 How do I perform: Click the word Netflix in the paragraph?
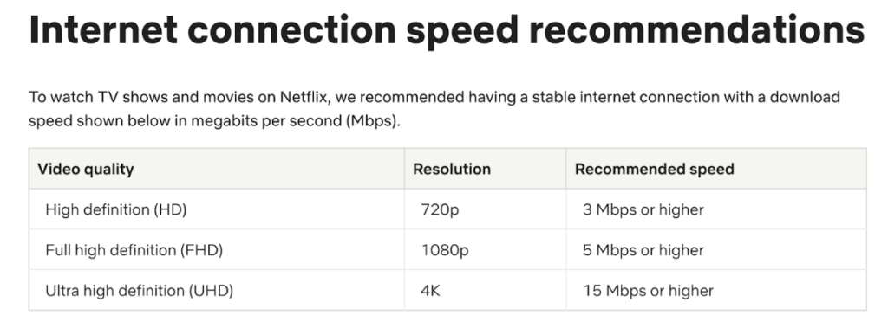(x=305, y=97)
